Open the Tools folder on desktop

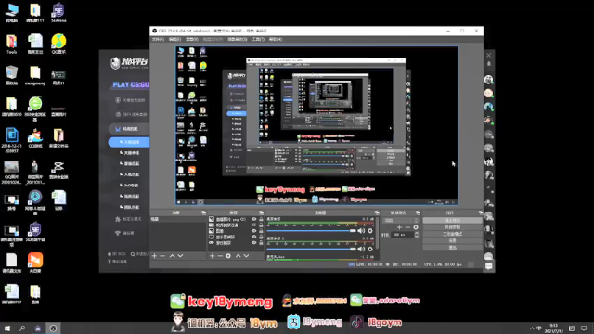[x=11, y=44]
